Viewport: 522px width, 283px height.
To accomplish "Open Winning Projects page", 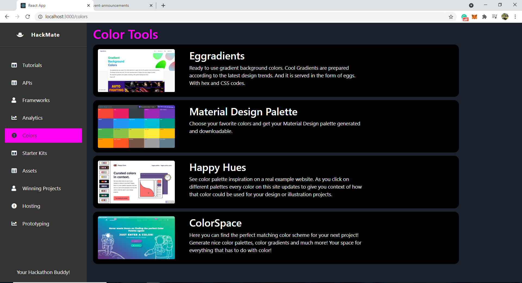I will (43, 188).
